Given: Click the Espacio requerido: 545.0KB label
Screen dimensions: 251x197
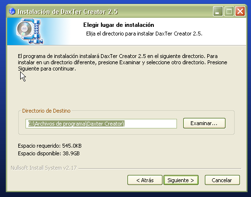Looking at the screenshot, I should point(50,146).
